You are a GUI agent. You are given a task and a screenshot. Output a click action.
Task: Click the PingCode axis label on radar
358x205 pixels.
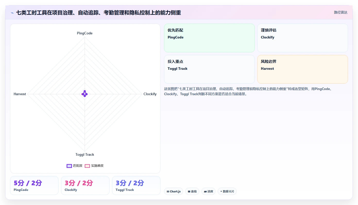pyautogui.click(x=85, y=33)
